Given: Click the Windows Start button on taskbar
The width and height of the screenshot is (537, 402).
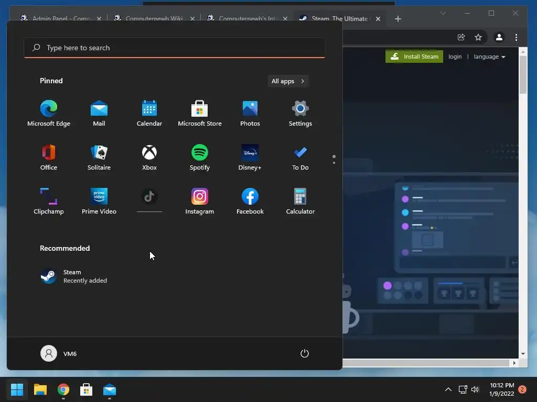Looking at the screenshot, I should click(x=17, y=389).
